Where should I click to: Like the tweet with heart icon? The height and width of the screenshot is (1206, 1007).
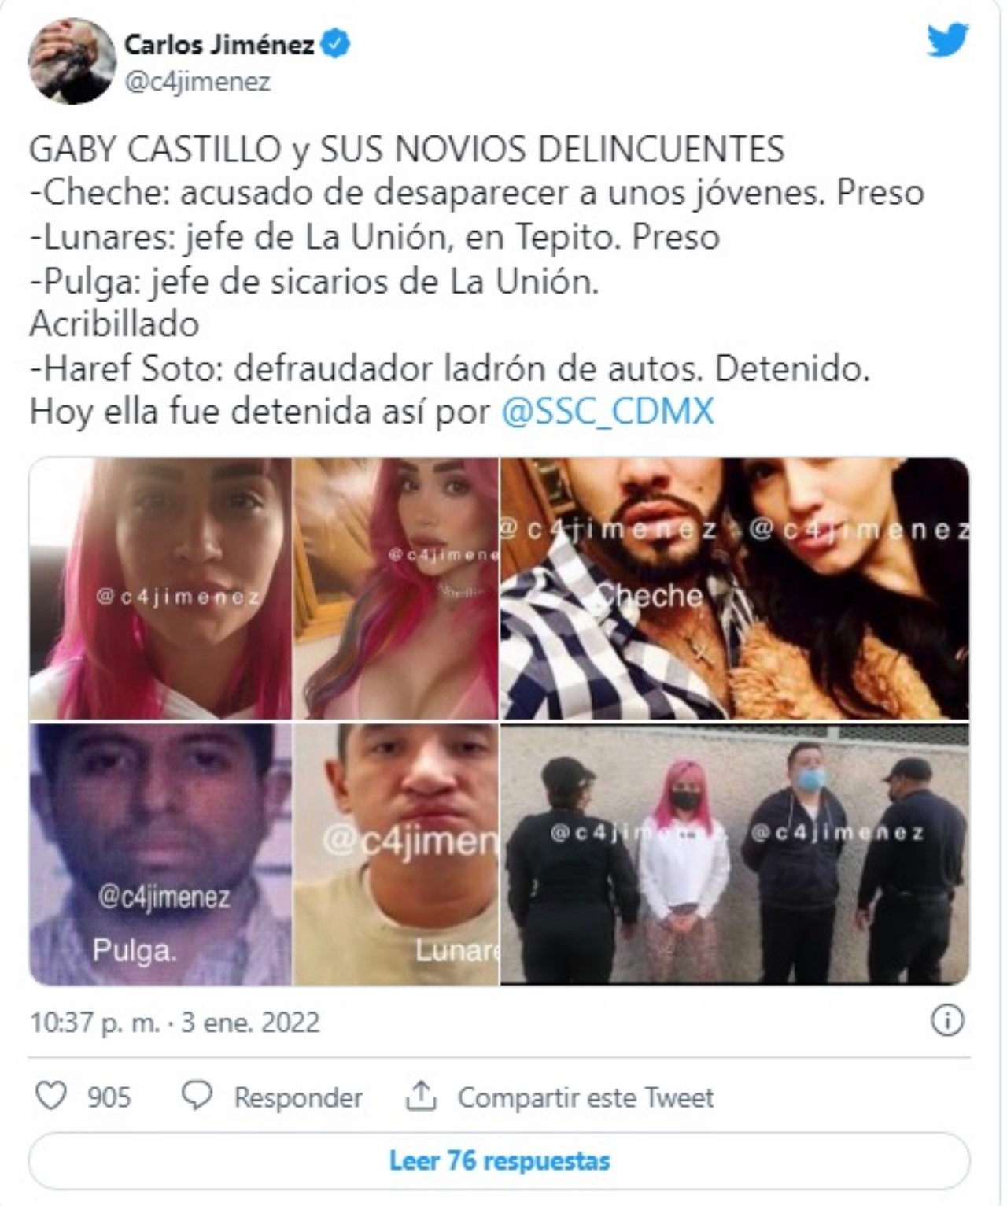52,1096
